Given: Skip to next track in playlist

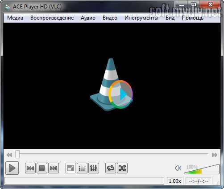Looking at the screenshot, I should (54, 168).
